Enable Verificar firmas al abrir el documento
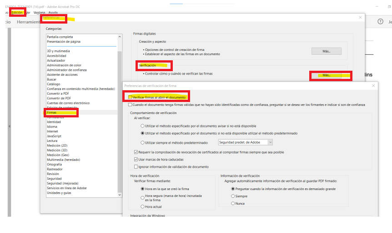Screen dimensions: 392x233 coord(130,97)
